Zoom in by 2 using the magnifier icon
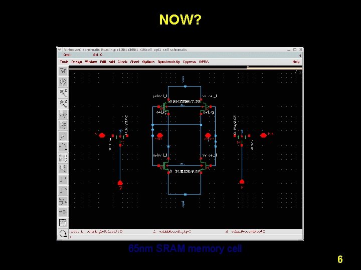This screenshot has width=361, height=270. [x=63, y=92]
